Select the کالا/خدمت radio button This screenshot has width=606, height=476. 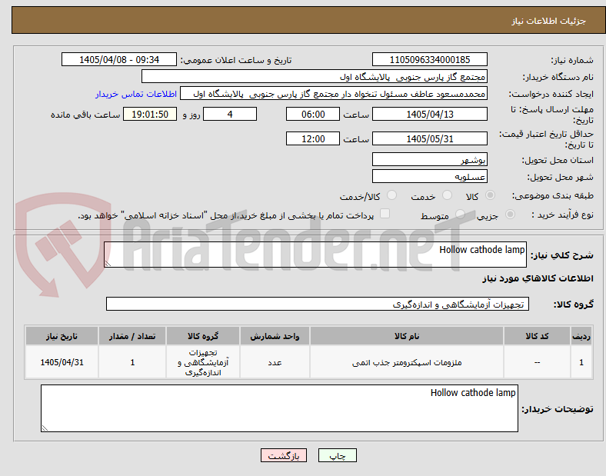pos(392,195)
